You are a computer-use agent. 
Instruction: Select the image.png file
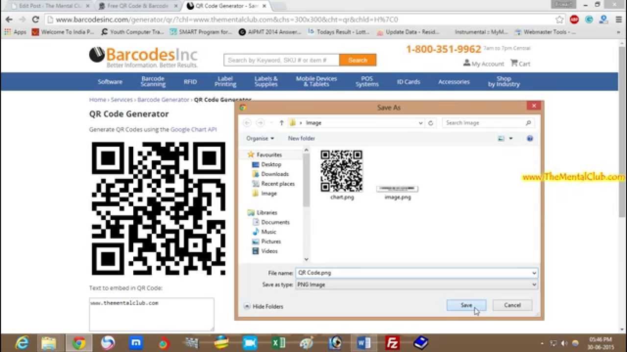pyautogui.click(x=397, y=192)
